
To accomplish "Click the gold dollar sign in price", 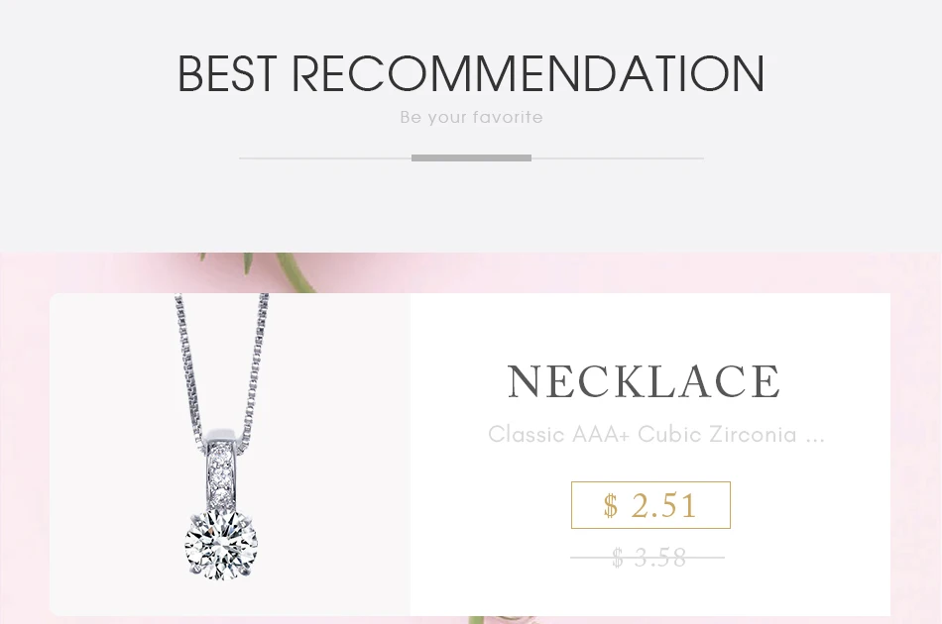I will point(611,506).
